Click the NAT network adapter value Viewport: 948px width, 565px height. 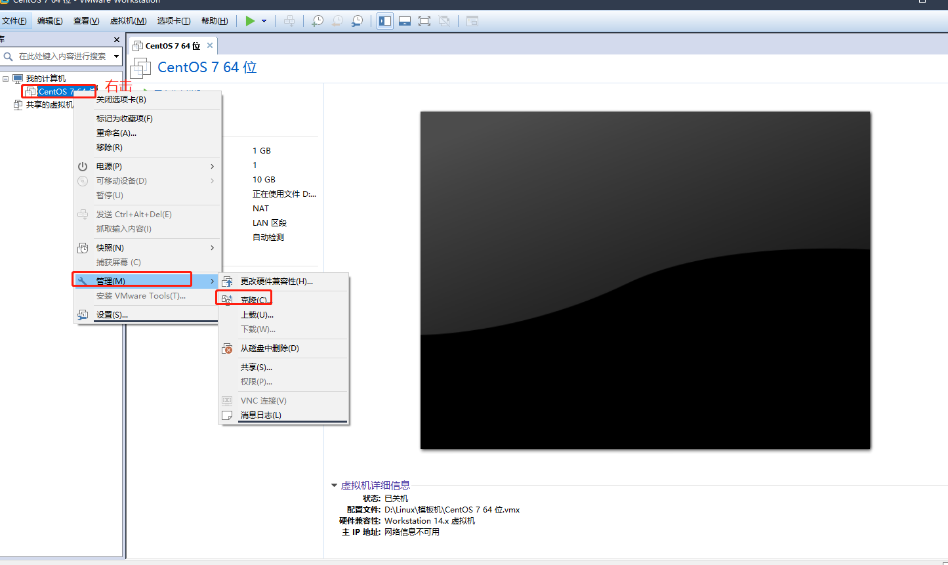[260, 209]
